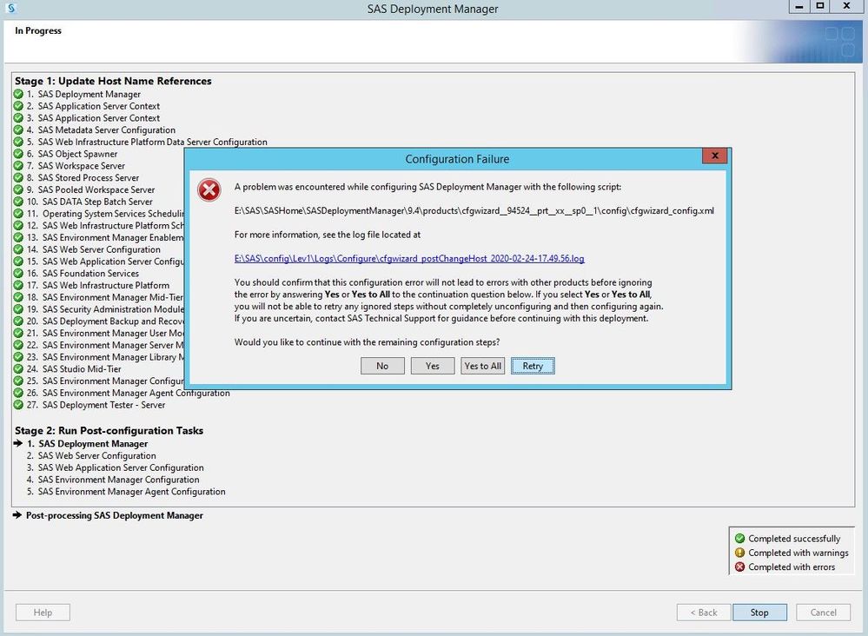This screenshot has height=636, width=868.
Task: Click the No button
Action: tap(382, 366)
